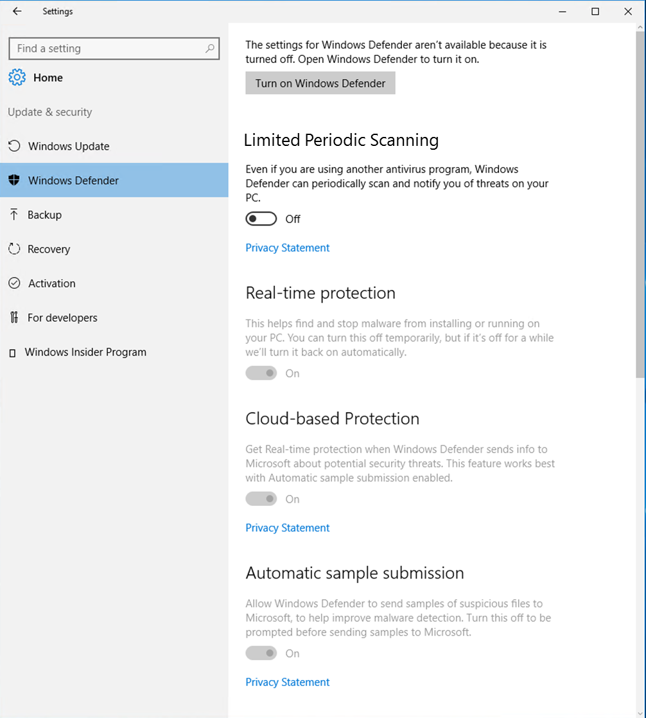Click the Windows Defender shield icon
The height and width of the screenshot is (718, 646).
click(14, 180)
